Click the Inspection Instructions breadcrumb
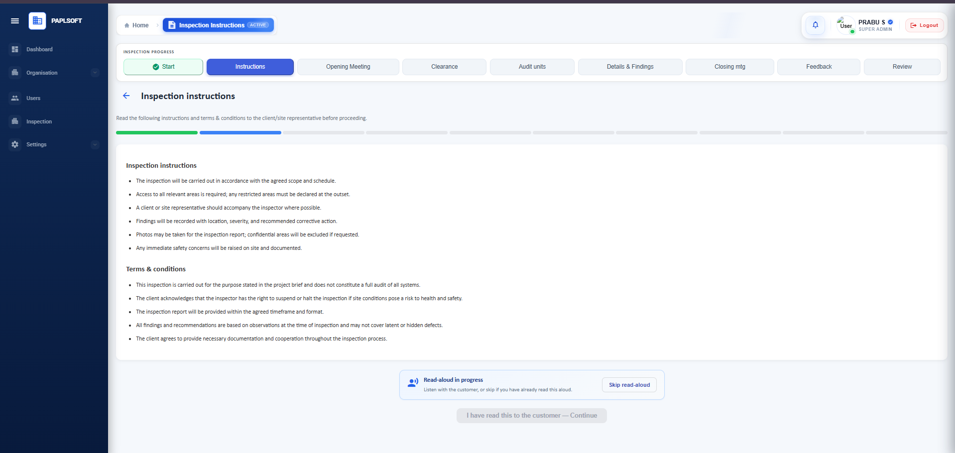Screen dimensions: 955x453 219,25
